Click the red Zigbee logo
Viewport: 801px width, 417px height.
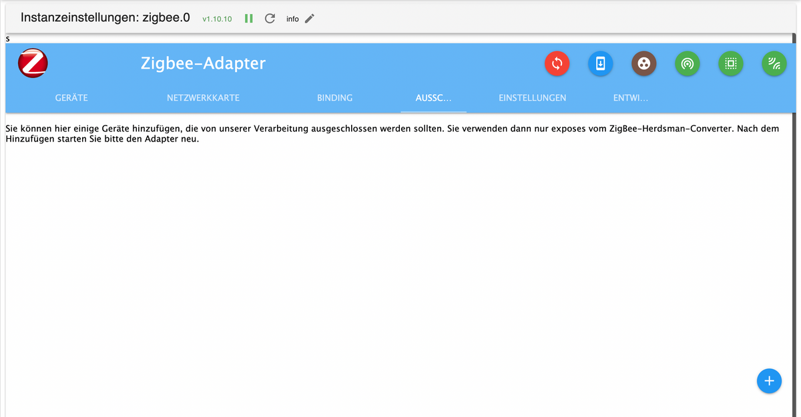(x=33, y=63)
